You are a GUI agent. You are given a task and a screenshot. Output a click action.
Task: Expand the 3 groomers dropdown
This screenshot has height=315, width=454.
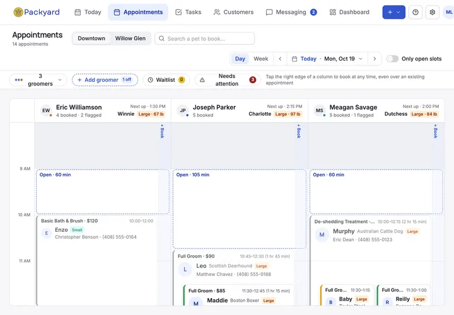pos(38,80)
